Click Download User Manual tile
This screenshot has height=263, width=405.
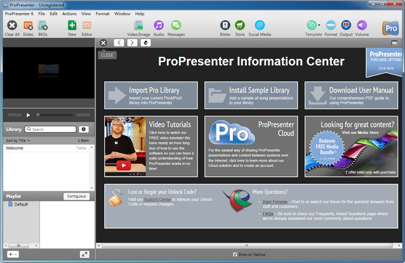pyautogui.click(x=351, y=95)
